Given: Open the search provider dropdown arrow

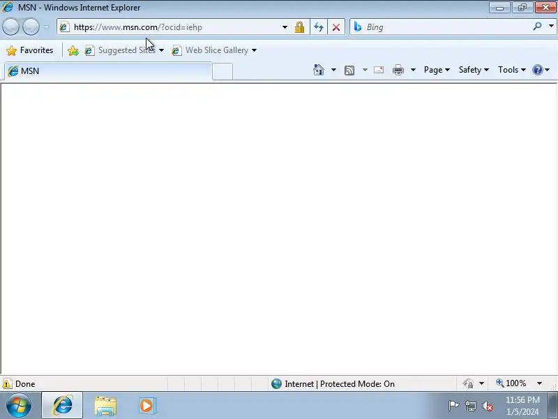Looking at the screenshot, I should coord(551,26).
